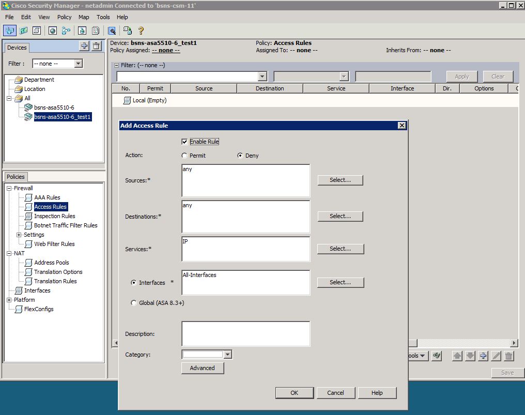
Task: Open Policy View toolbar icon
Action: (x=37, y=30)
